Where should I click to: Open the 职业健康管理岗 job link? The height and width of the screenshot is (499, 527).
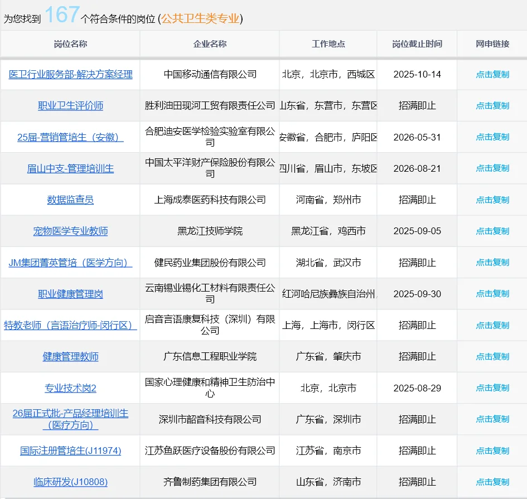coord(71,294)
